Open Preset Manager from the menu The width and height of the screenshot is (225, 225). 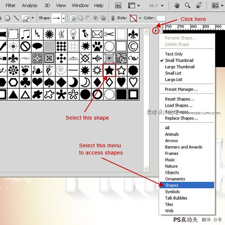click(181, 90)
